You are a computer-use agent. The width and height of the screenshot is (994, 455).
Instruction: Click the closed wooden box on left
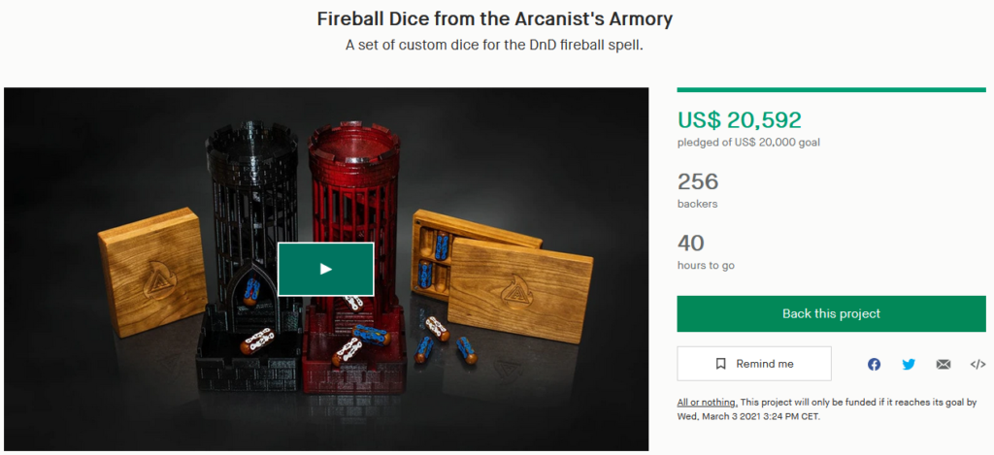tap(152, 273)
